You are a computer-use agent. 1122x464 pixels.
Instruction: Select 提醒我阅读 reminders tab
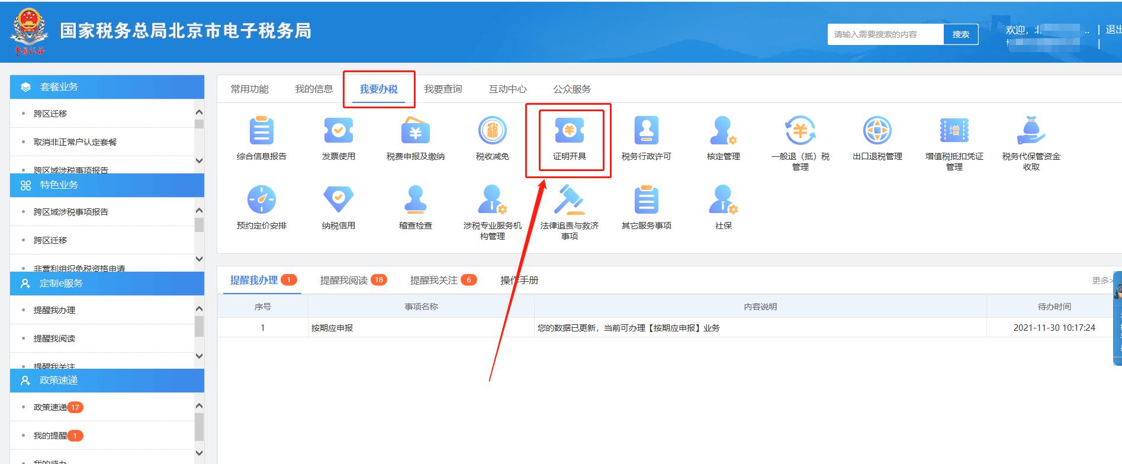[353, 280]
